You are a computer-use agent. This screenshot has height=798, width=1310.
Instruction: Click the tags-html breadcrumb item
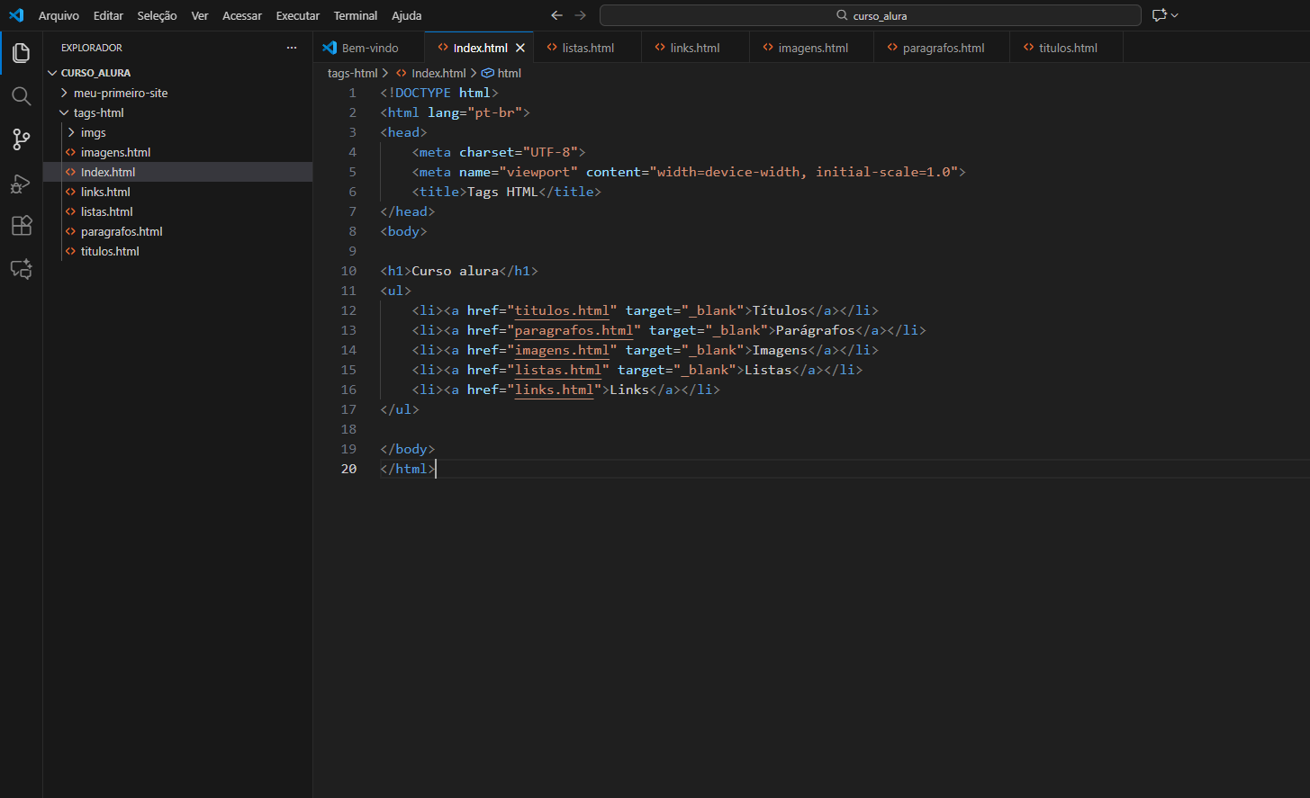click(x=352, y=73)
